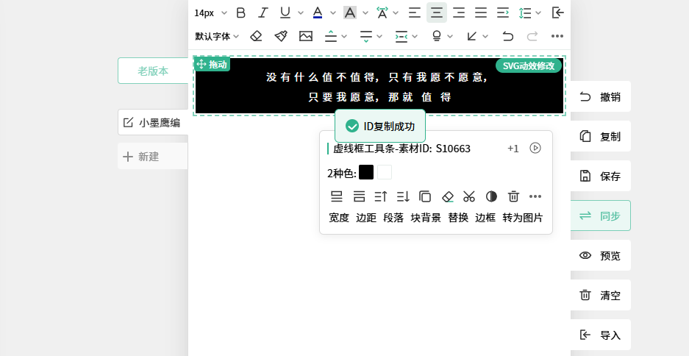Open line height dropdown arrow
This screenshot has width=689, height=356.
pos(538,13)
